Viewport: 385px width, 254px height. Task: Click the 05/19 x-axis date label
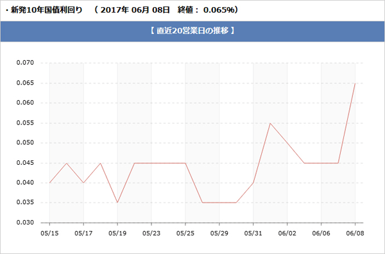pos(117,233)
